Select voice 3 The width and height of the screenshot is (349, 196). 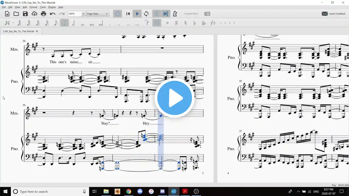tap(230, 23)
